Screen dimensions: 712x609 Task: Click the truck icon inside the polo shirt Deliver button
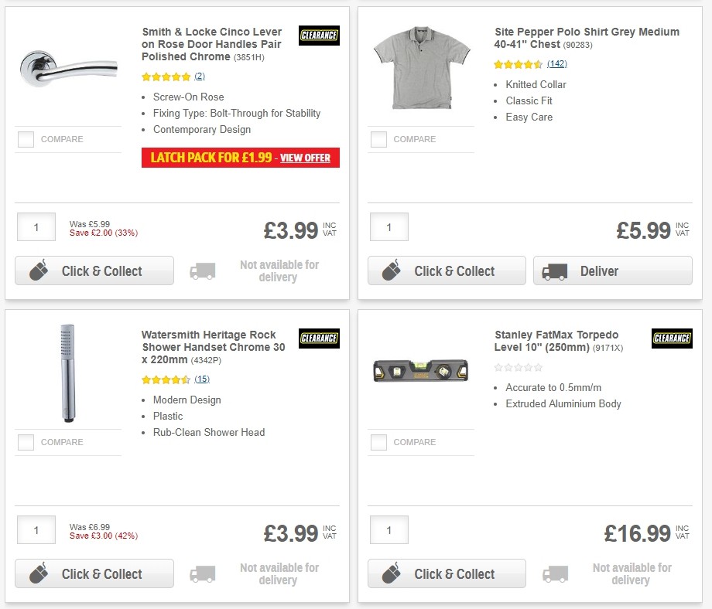click(556, 271)
